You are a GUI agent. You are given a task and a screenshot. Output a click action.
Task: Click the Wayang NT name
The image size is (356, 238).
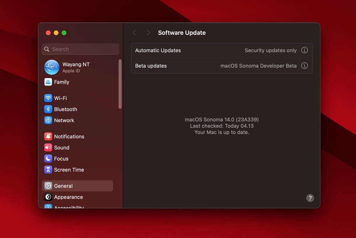point(76,64)
